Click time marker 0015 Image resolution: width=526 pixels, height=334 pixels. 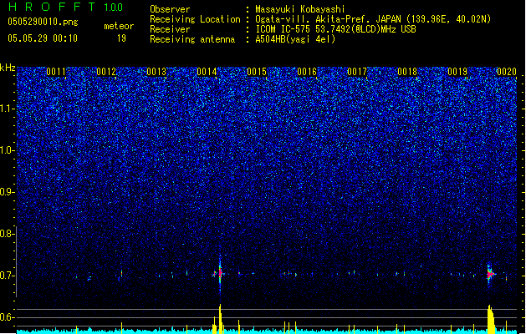click(257, 72)
